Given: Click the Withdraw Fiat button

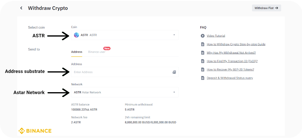Looking at the screenshot, I should 266,8.
